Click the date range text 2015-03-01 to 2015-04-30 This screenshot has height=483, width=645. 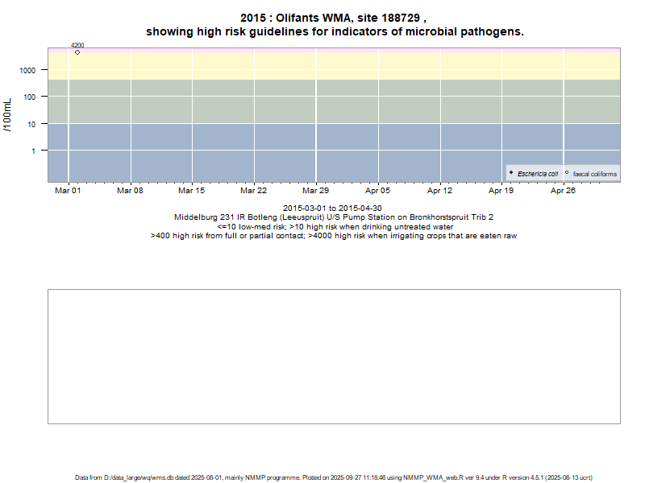coord(333,208)
